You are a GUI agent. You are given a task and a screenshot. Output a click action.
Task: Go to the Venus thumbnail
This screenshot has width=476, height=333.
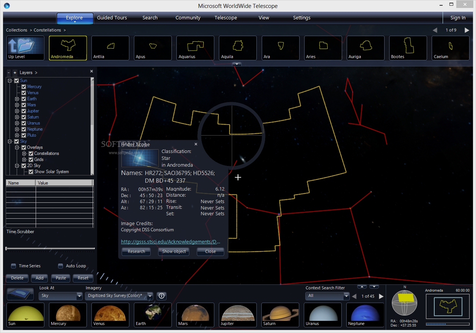click(110, 315)
